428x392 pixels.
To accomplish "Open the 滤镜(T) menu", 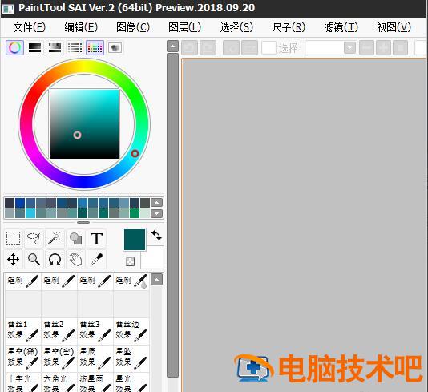I will 341,27.
